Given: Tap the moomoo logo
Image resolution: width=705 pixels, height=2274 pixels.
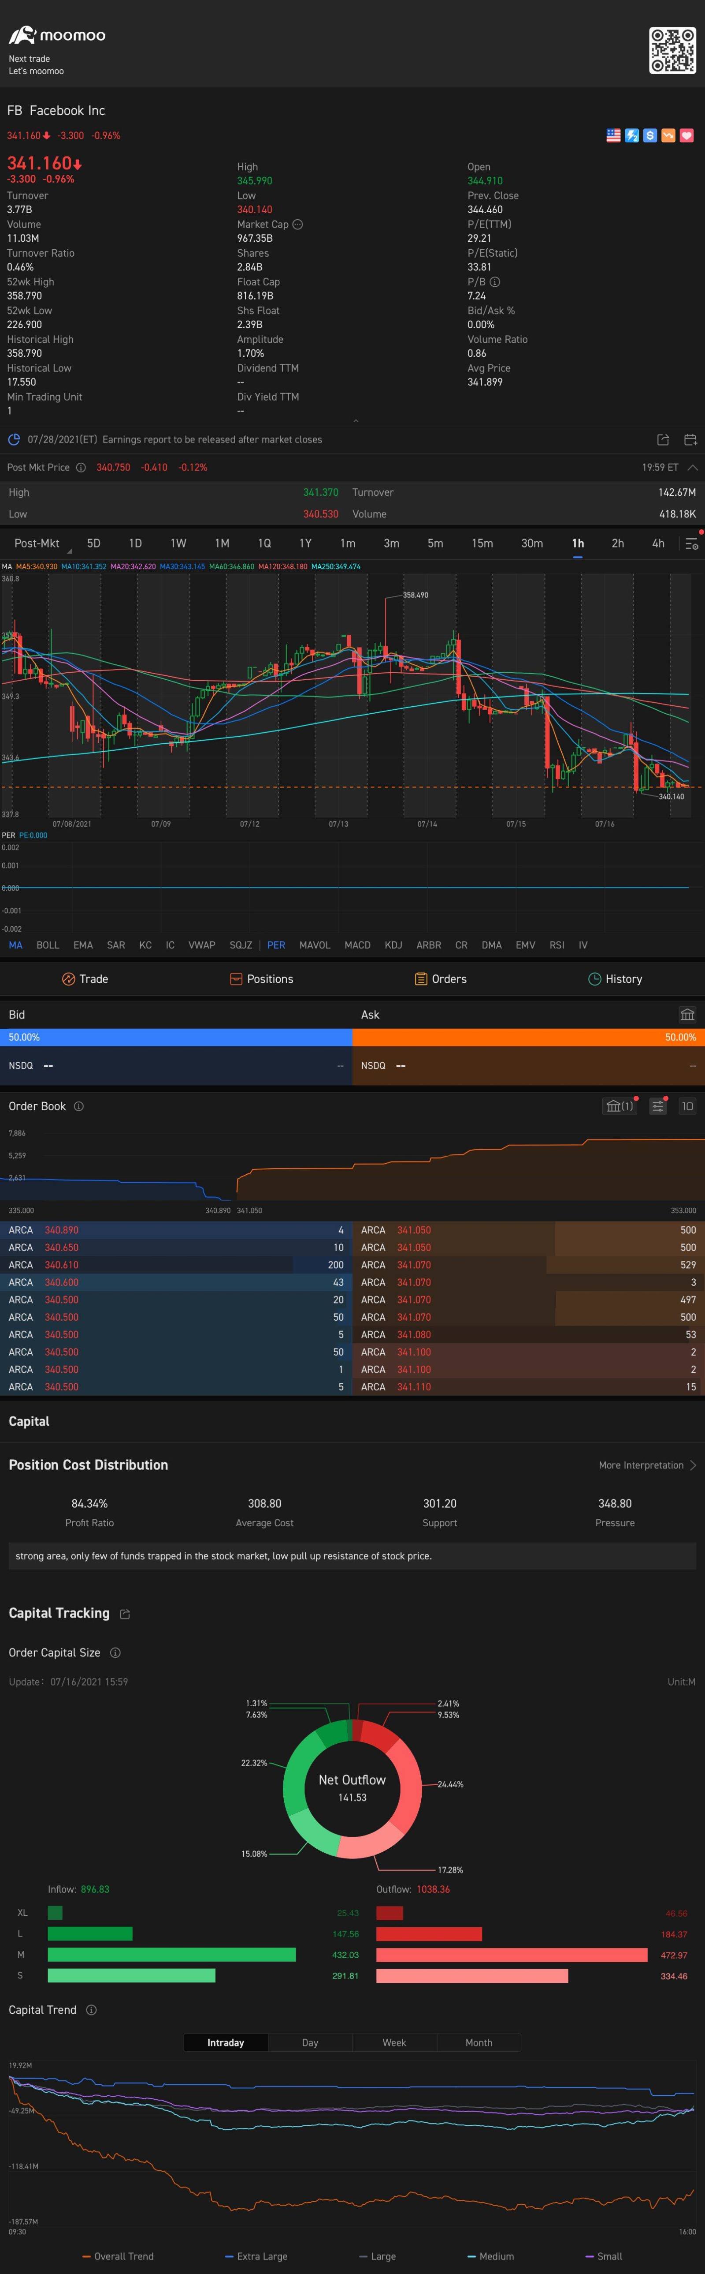Looking at the screenshot, I should pyautogui.click(x=57, y=35).
